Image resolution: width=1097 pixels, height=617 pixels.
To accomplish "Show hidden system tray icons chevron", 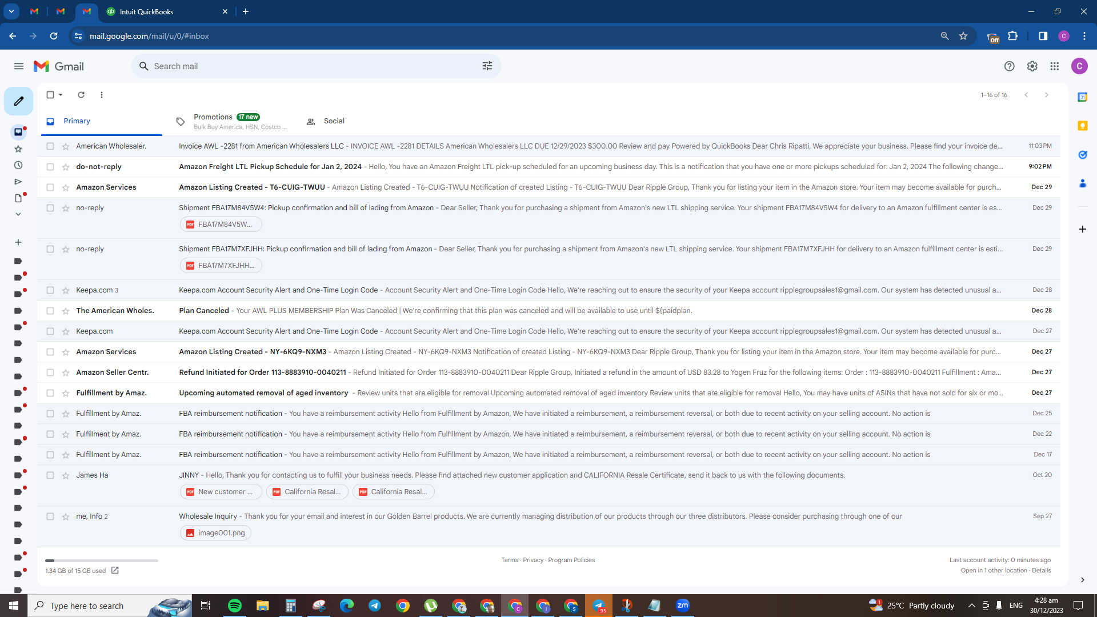I will (971, 606).
